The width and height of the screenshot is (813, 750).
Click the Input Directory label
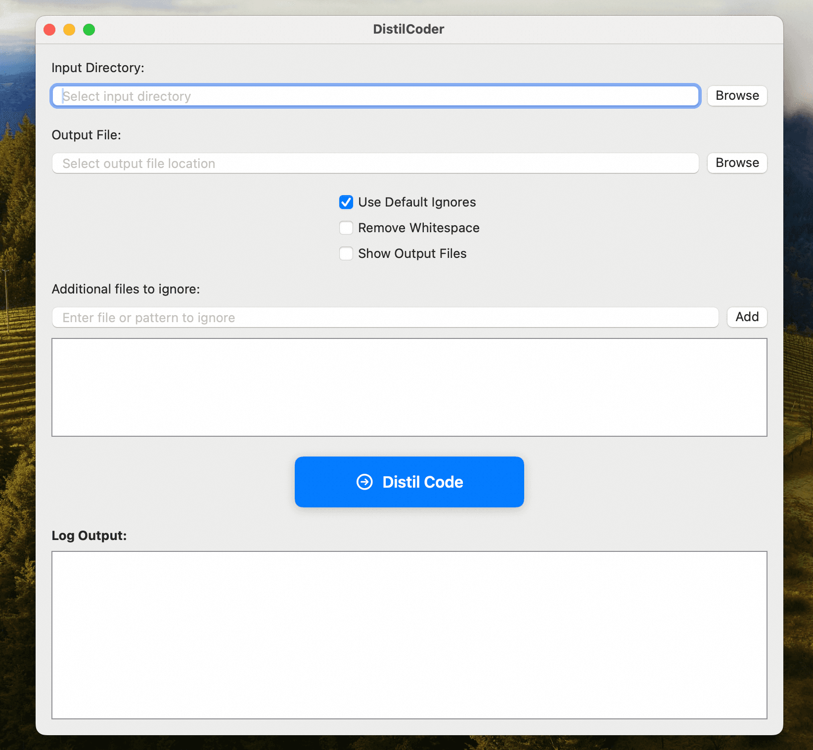[x=98, y=68]
